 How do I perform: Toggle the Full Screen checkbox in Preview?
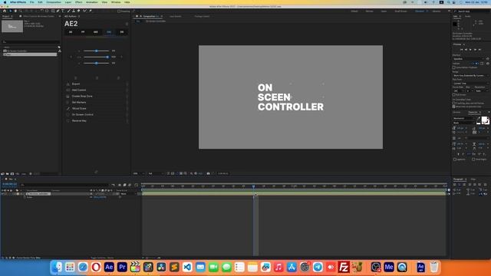click(453, 94)
